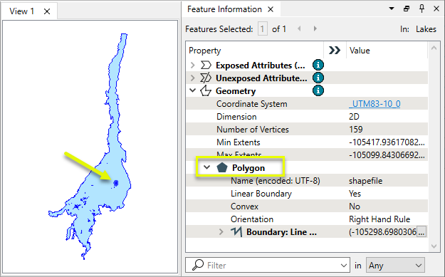The width and height of the screenshot is (445, 277).
Task: Go to the previous selected feature arrow
Action: pyautogui.click(x=299, y=28)
